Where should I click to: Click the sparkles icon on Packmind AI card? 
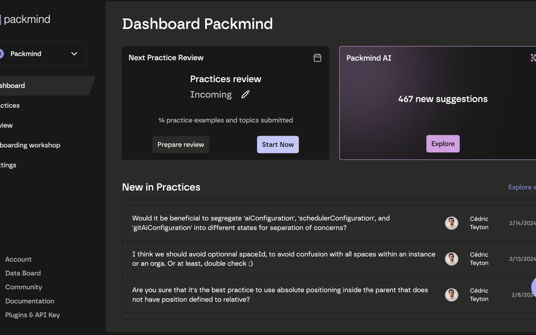(x=533, y=58)
